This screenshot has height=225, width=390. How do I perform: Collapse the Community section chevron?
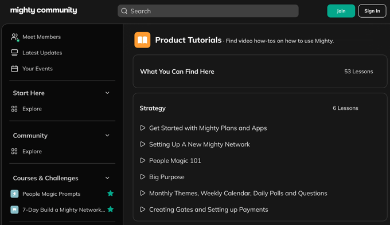[107, 135]
